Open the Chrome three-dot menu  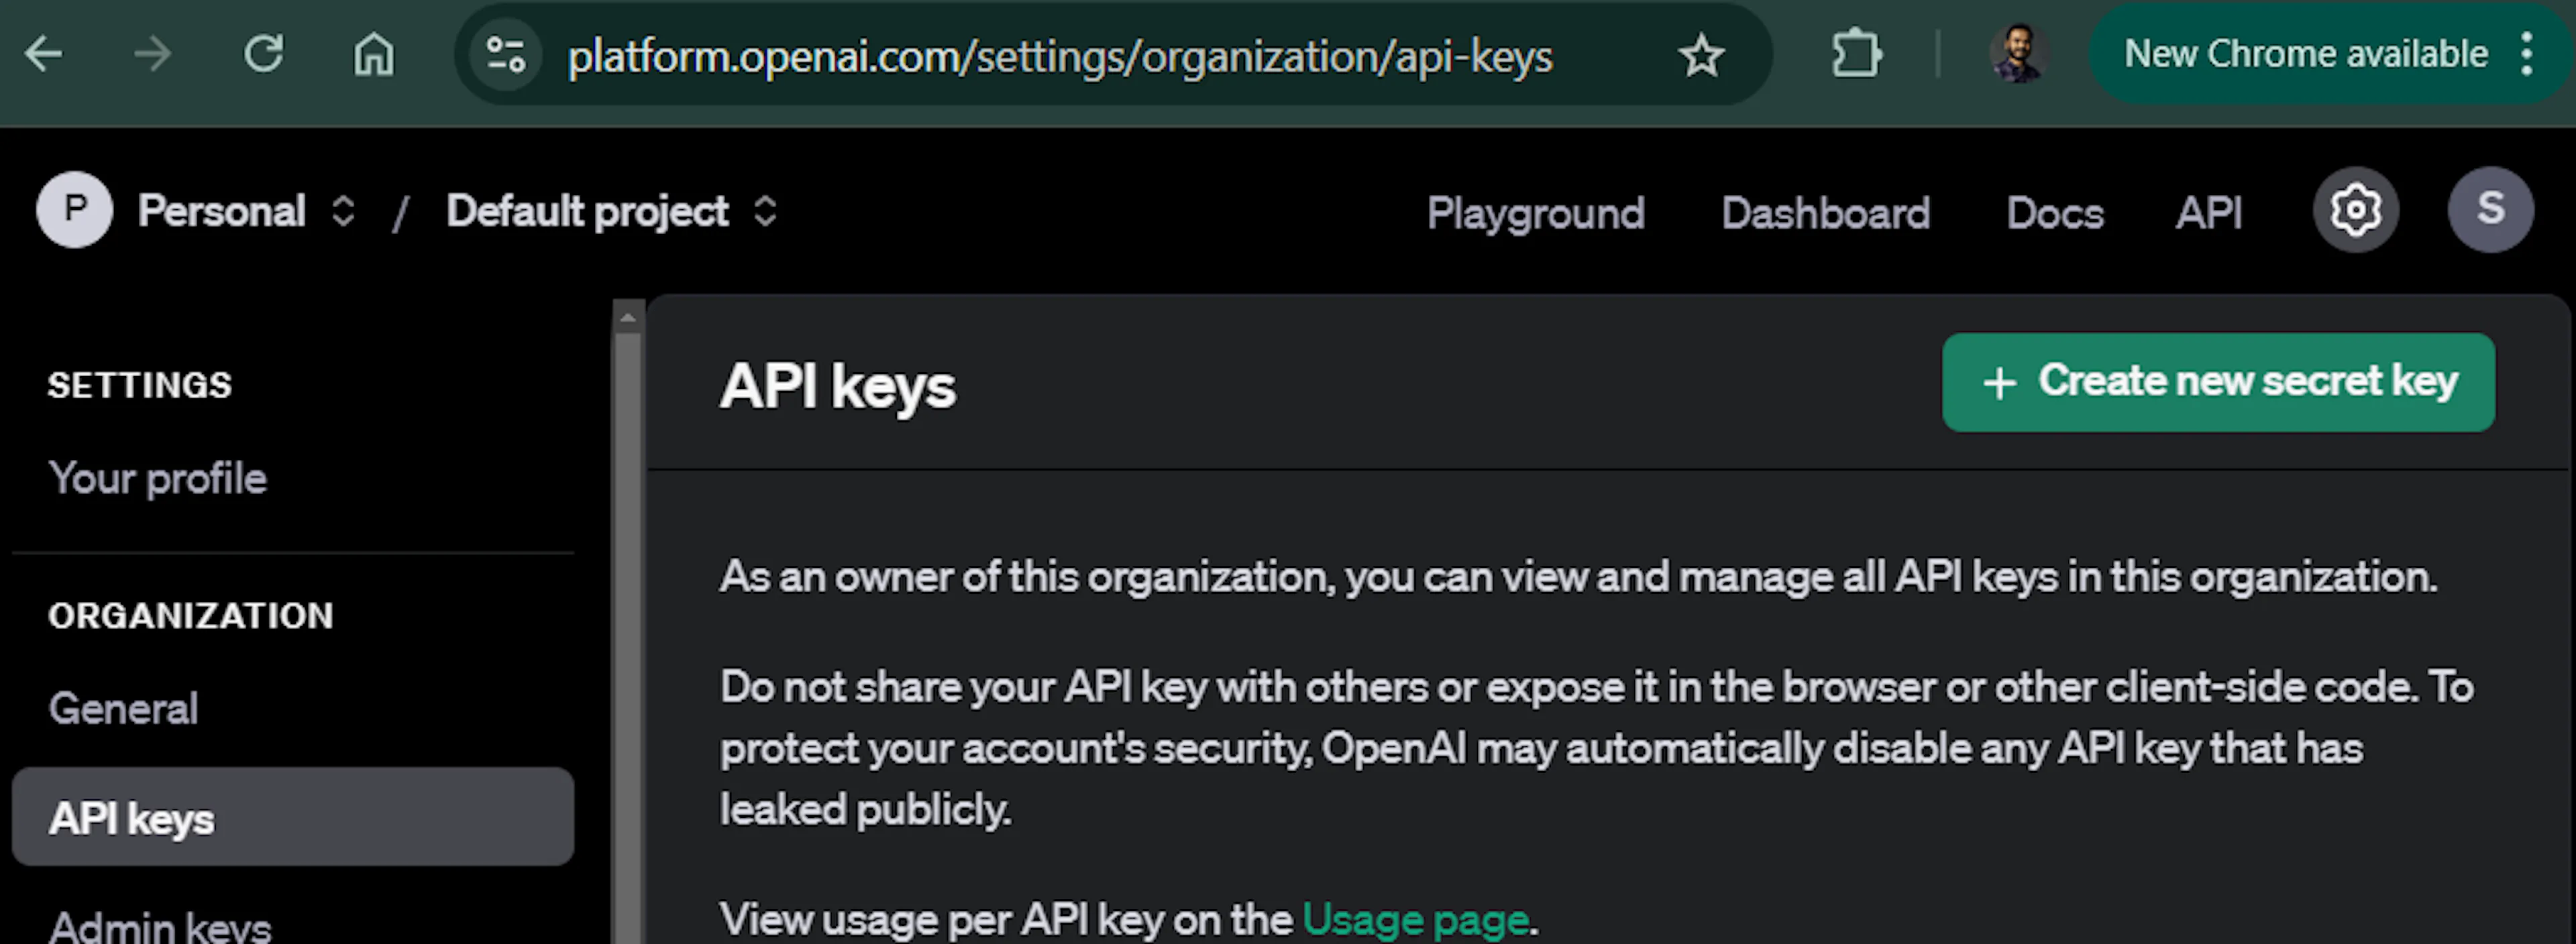tap(2527, 54)
